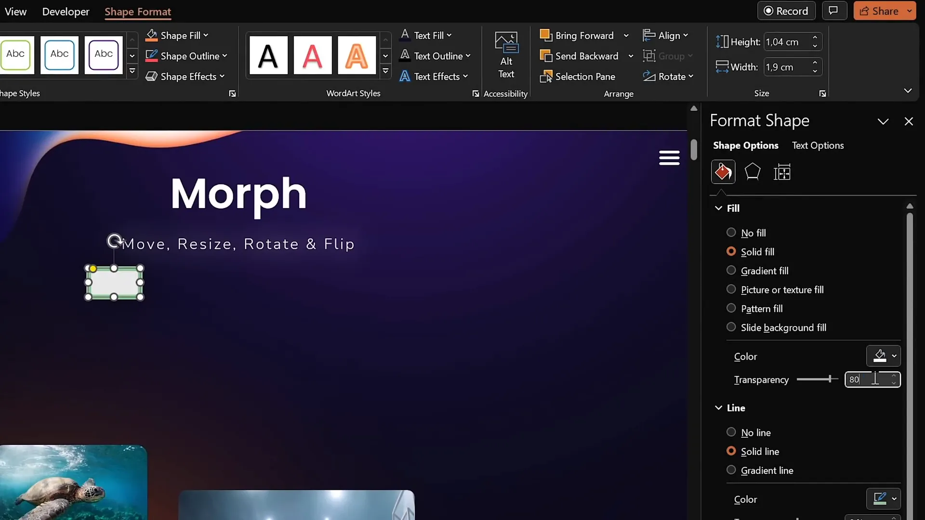Open the Text Outline options
The height and width of the screenshot is (520, 925).
[435, 56]
